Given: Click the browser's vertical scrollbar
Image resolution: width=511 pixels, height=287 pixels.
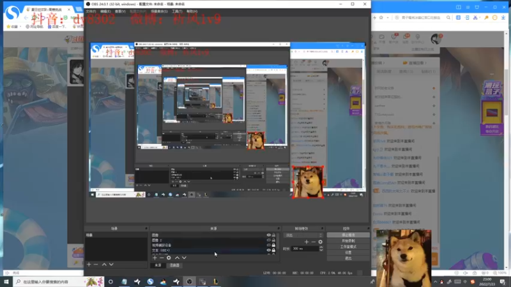Looking at the screenshot, I should pyautogui.click(x=507, y=91).
